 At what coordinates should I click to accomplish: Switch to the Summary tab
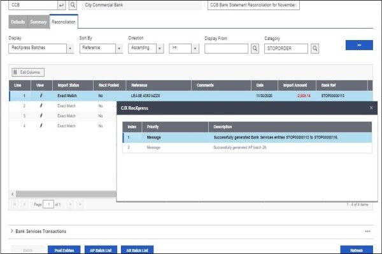pyautogui.click(x=38, y=22)
